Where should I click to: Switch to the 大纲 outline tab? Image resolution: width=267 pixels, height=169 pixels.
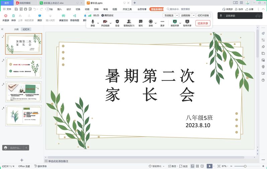[x=16, y=29]
